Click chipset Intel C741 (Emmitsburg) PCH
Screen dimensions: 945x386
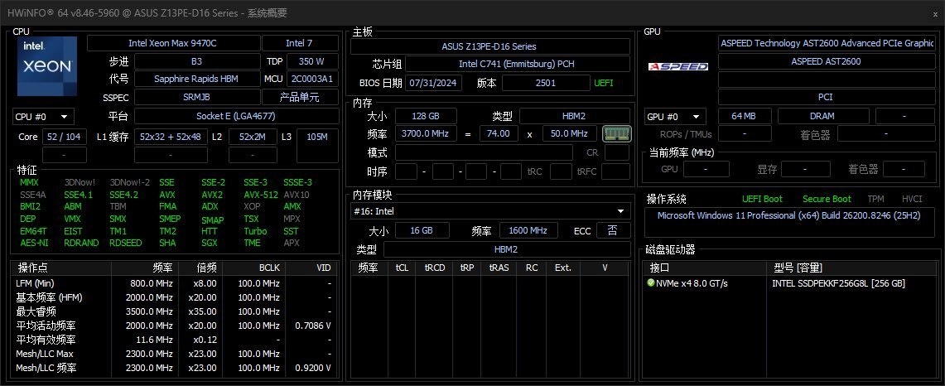517,64
